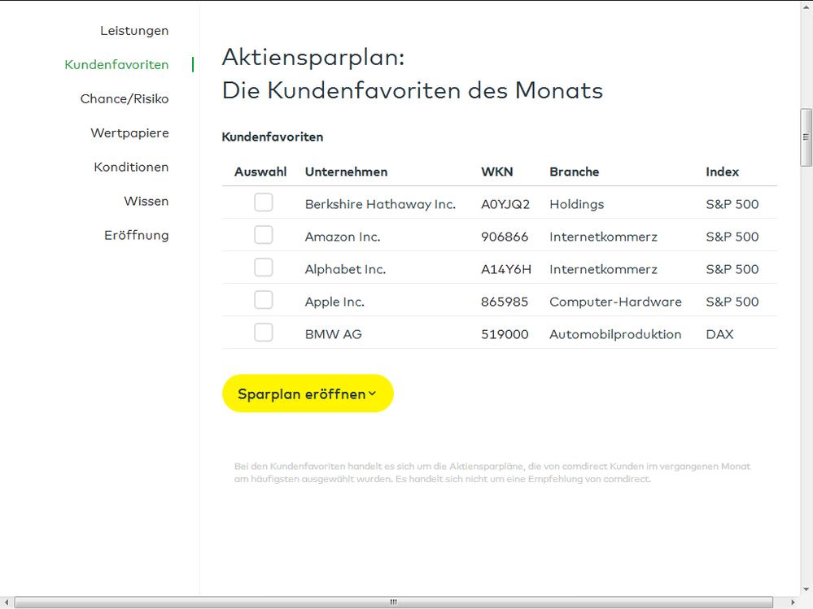Expand the Sparplan eröffnen chevron
813x609 pixels.
point(374,394)
